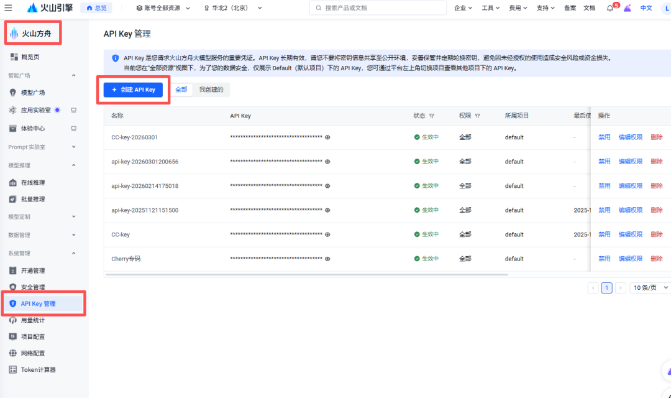
Task: Open 用量统计 usage statistics icon
Action: [x=13, y=320]
